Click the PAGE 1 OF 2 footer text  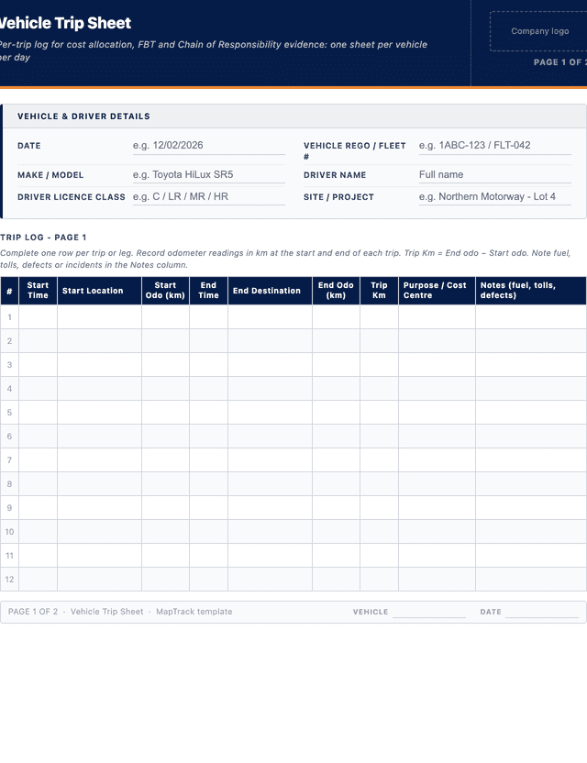[33, 612]
